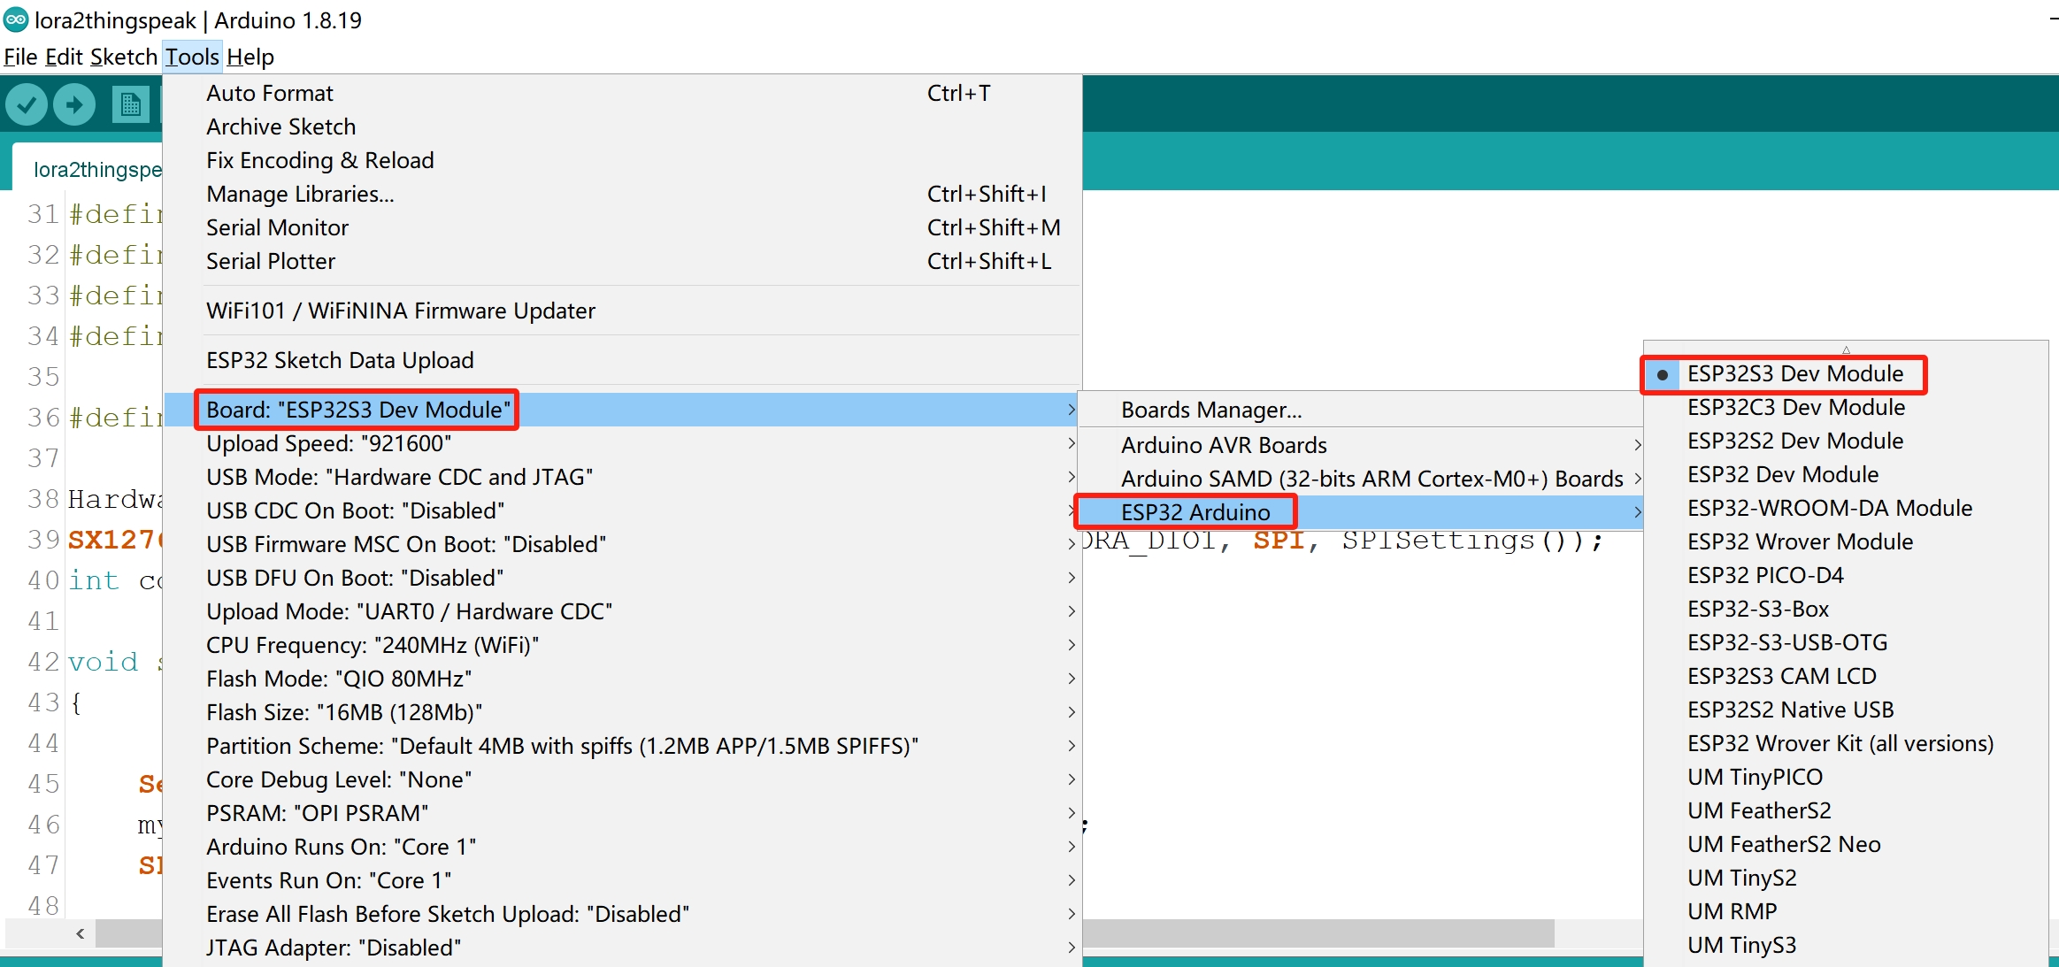
Task: Select ESP32S2 Dev Module board
Action: [x=1846, y=441]
